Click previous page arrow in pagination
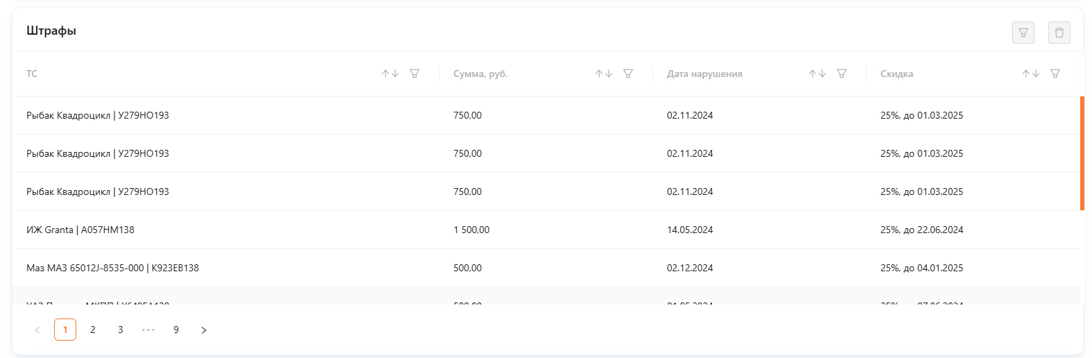This screenshot has width=1092, height=358. [x=37, y=330]
